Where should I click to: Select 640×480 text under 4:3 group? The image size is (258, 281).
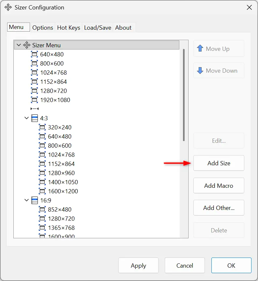pos(60,137)
